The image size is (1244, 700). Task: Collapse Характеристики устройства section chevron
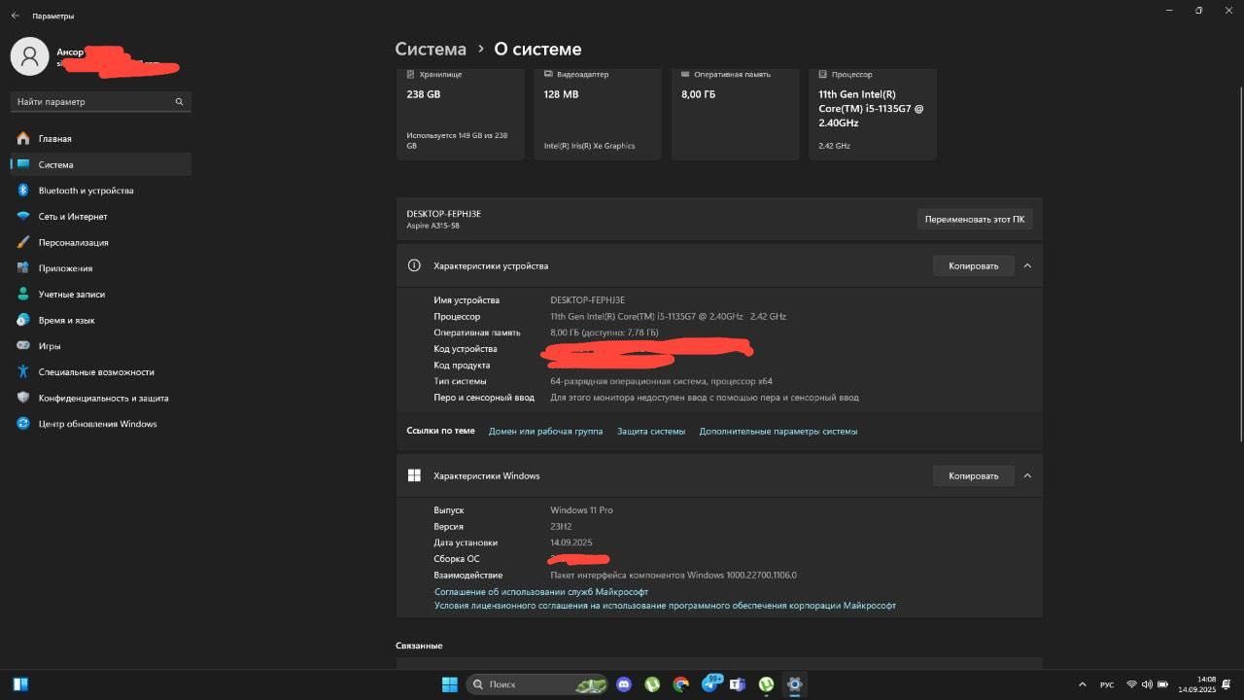[1027, 265]
